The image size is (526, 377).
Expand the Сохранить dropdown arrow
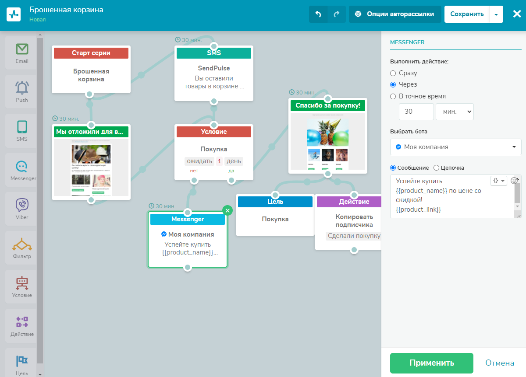click(496, 14)
